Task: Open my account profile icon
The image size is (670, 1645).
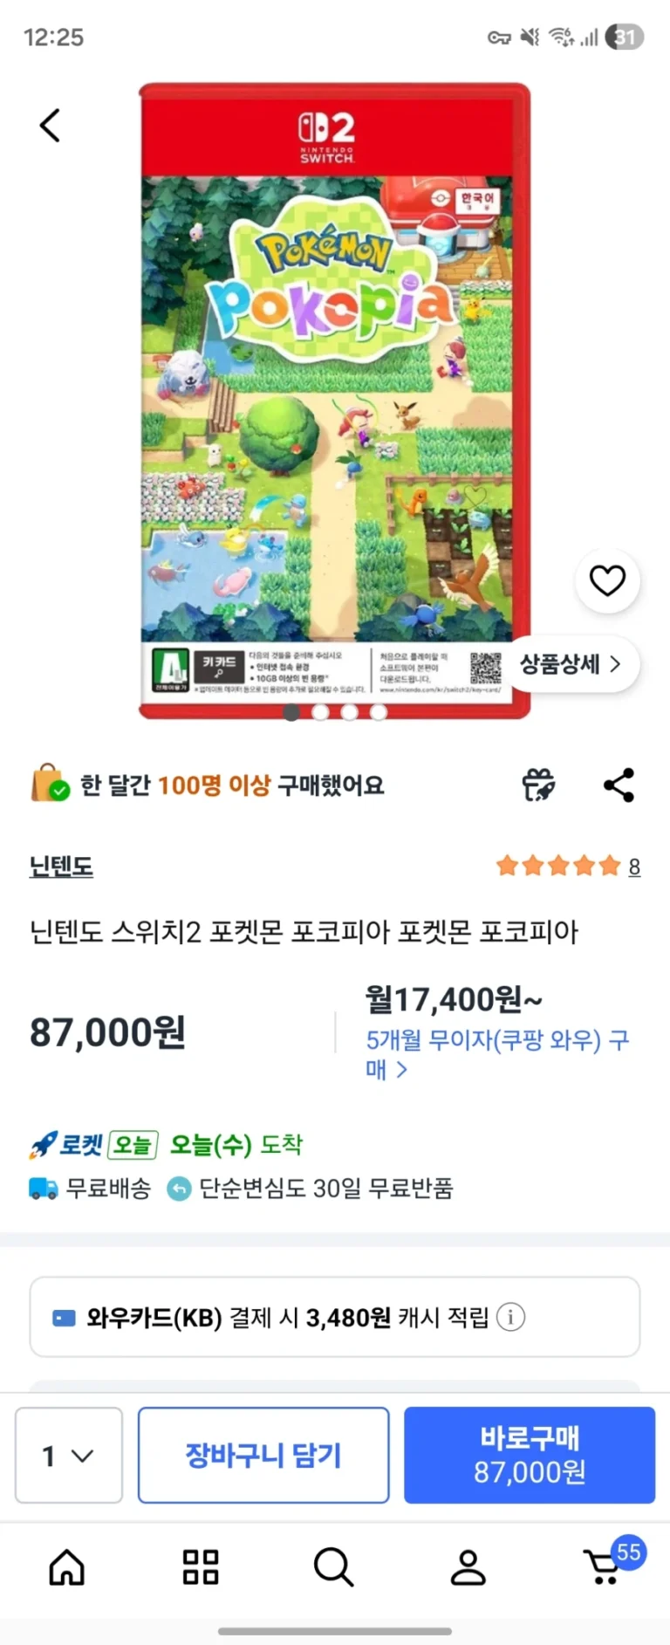Action: tap(468, 1567)
